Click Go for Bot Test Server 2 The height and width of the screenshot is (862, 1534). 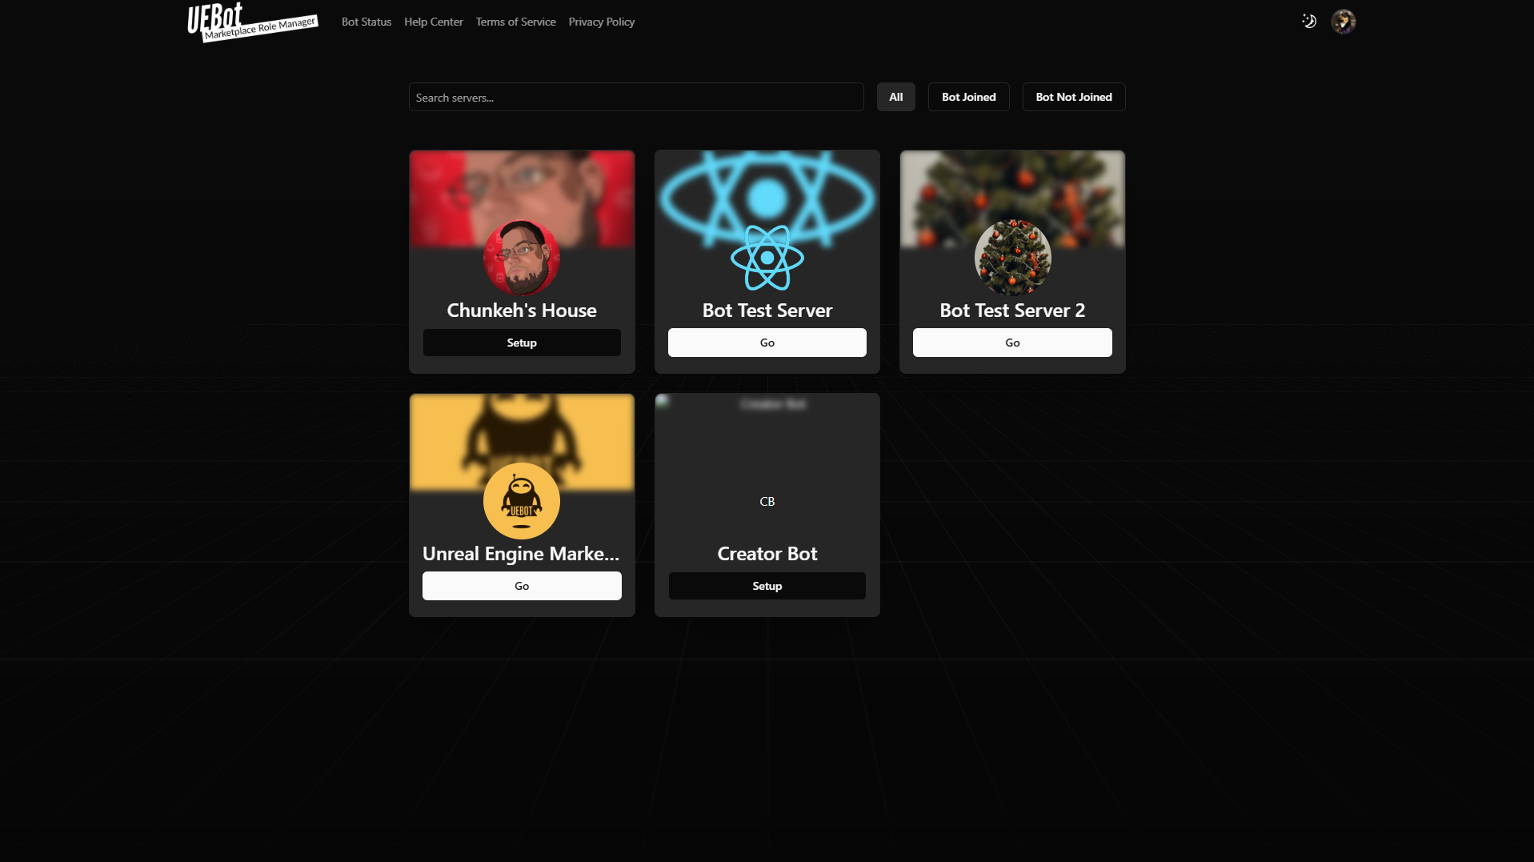(x=1012, y=343)
